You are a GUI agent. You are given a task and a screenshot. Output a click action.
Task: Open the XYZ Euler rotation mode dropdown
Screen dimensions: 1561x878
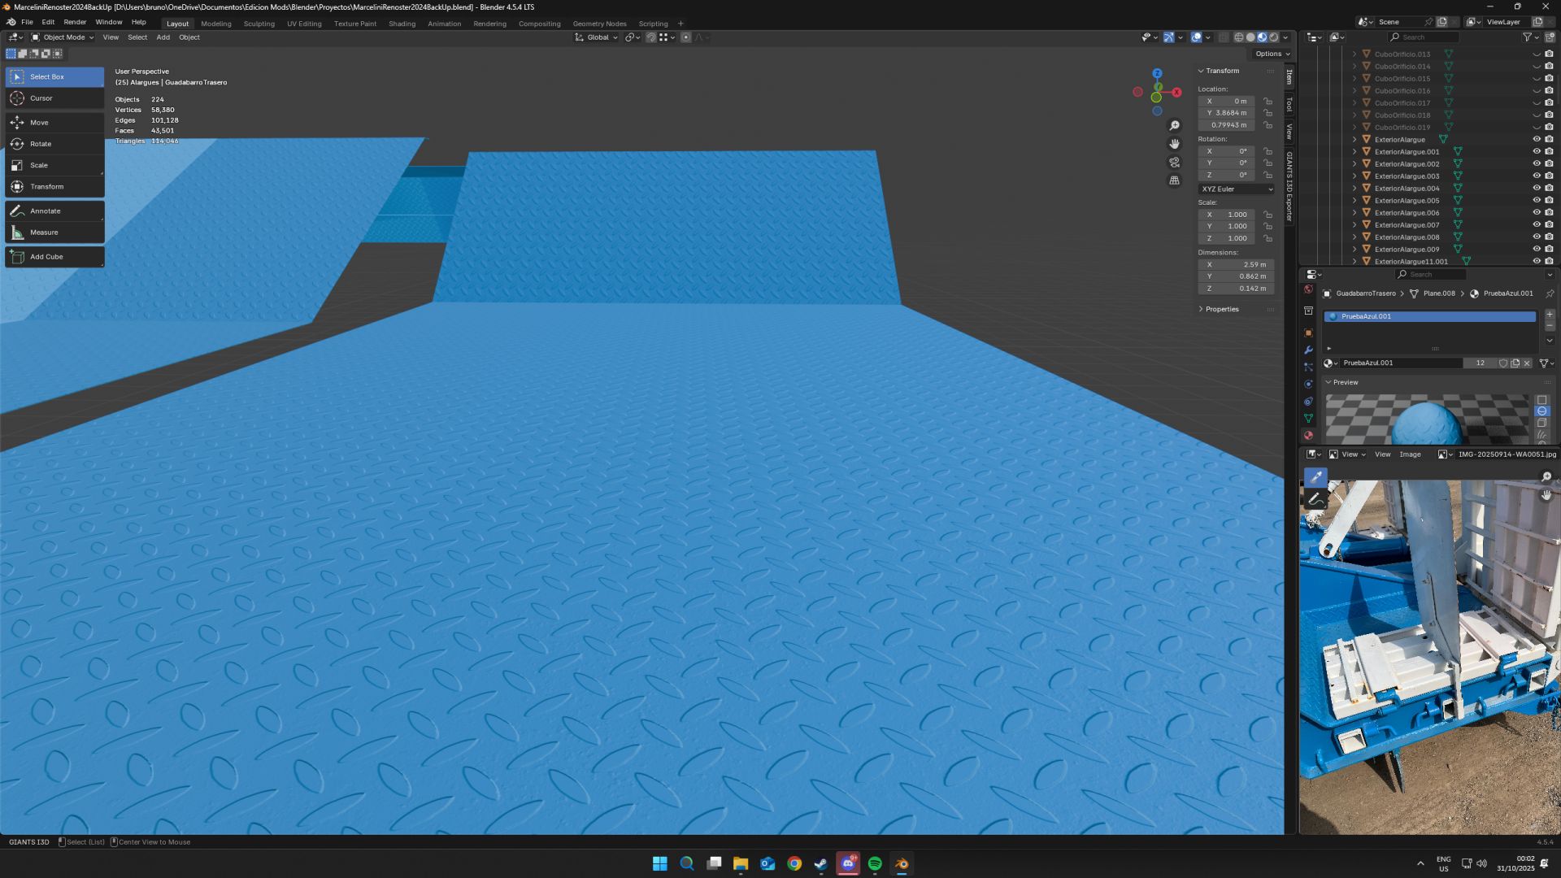click(1237, 189)
